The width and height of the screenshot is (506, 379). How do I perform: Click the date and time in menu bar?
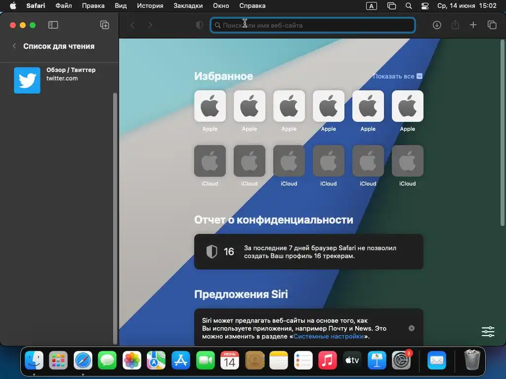coord(466,6)
